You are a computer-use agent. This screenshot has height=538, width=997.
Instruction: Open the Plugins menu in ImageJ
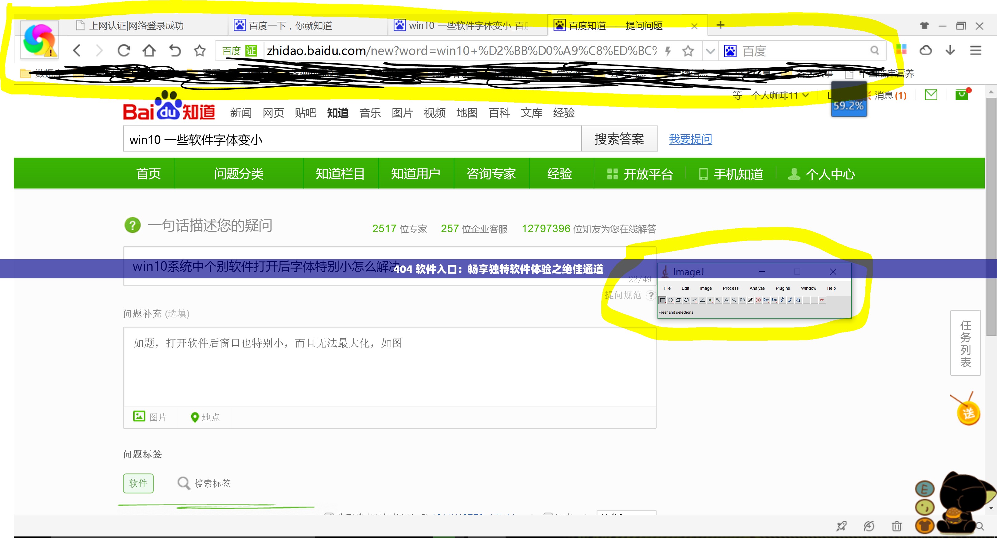pyautogui.click(x=783, y=288)
